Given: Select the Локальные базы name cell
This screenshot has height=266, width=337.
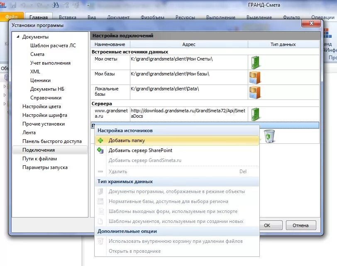Looking at the screenshot, I should 110,92.
